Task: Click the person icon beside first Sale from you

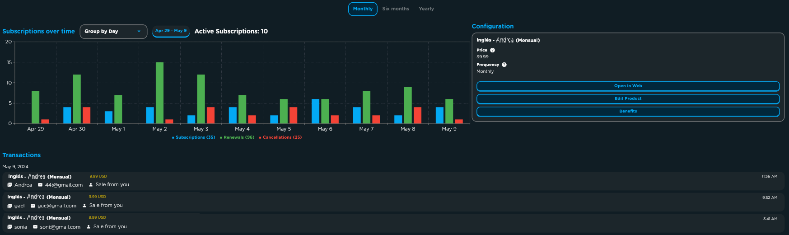Action: (x=91, y=185)
